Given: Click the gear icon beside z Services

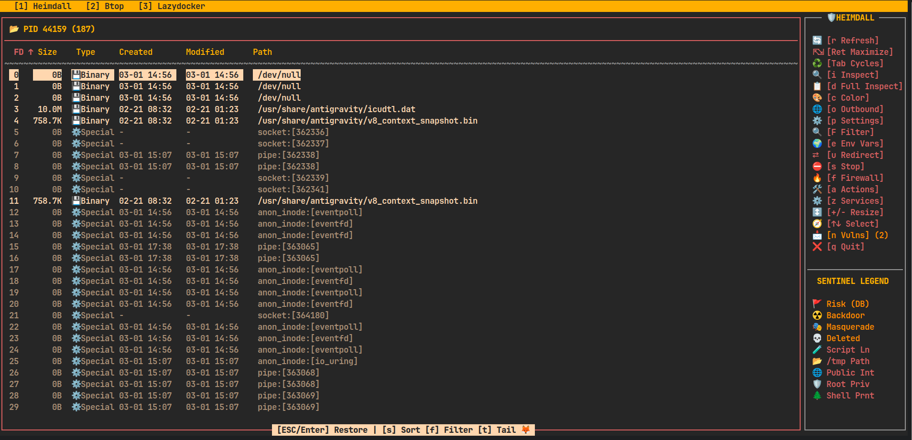Looking at the screenshot, I should click(817, 201).
